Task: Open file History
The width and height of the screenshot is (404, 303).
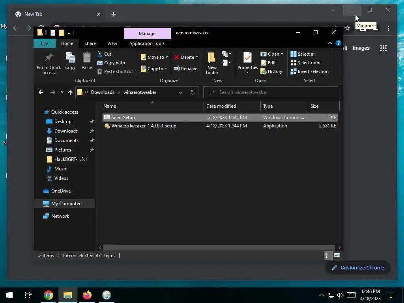Action: pos(271,71)
